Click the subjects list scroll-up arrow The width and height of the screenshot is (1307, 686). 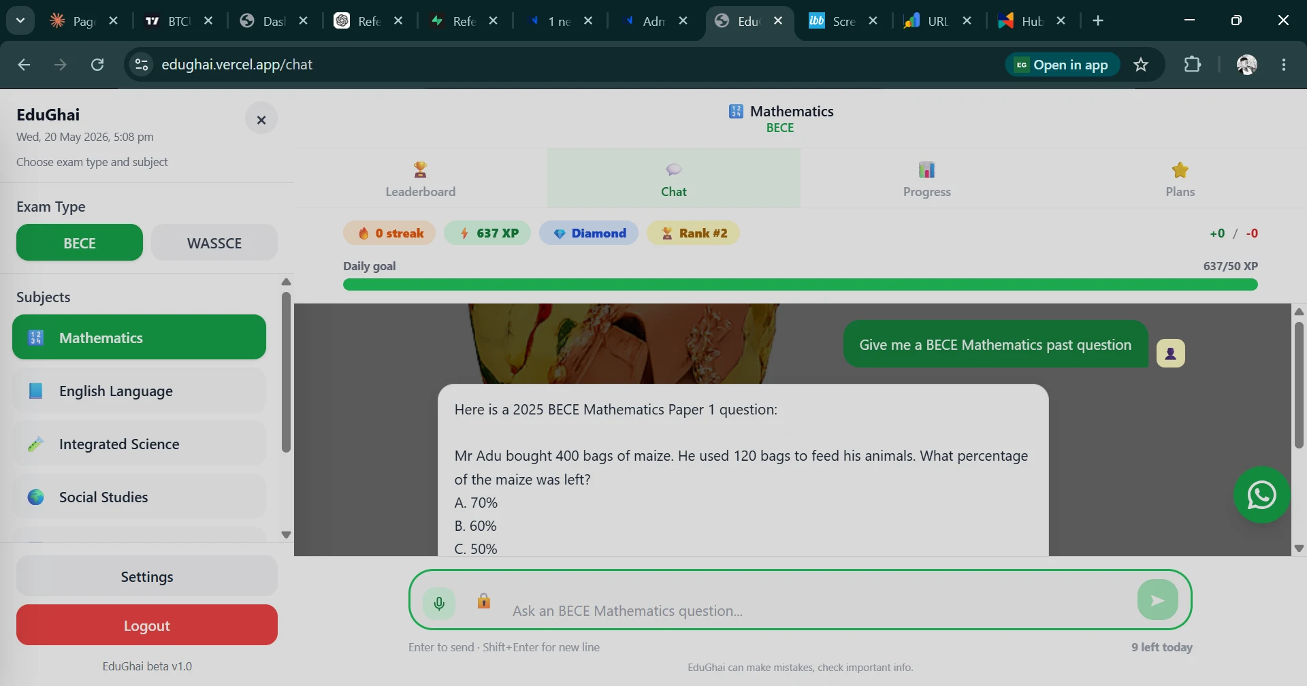(x=286, y=282)
